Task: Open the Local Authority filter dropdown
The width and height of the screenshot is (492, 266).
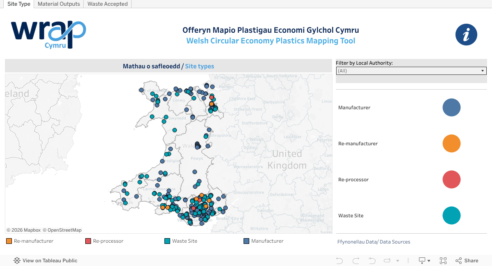Action: (482, 70)
